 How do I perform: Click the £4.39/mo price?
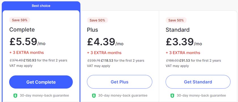coord(105,42)
